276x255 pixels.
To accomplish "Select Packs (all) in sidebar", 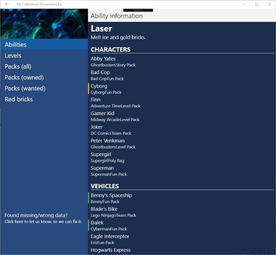I will pyautogui.click(x=44, y=66).
